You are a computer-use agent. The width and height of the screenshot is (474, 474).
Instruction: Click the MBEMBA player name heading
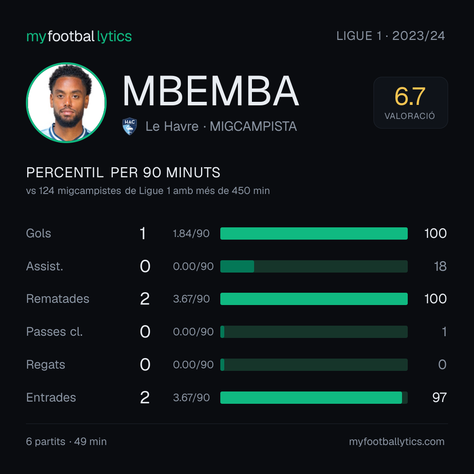click(x=211, y=91)
